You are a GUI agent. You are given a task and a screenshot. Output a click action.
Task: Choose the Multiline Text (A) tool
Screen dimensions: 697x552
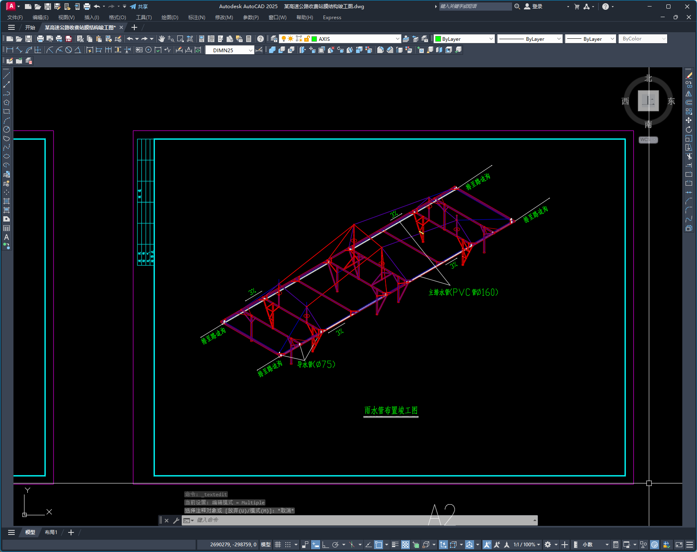[7, 237]
